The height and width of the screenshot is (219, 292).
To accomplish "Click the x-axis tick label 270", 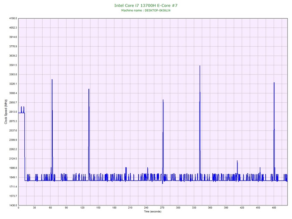I will (x=162, y=208).
